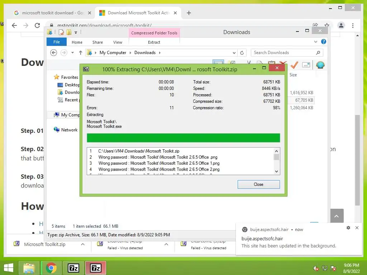Open the Extract ribbon tab
This screenshot has width=367, height=275.
click(154, 42)
